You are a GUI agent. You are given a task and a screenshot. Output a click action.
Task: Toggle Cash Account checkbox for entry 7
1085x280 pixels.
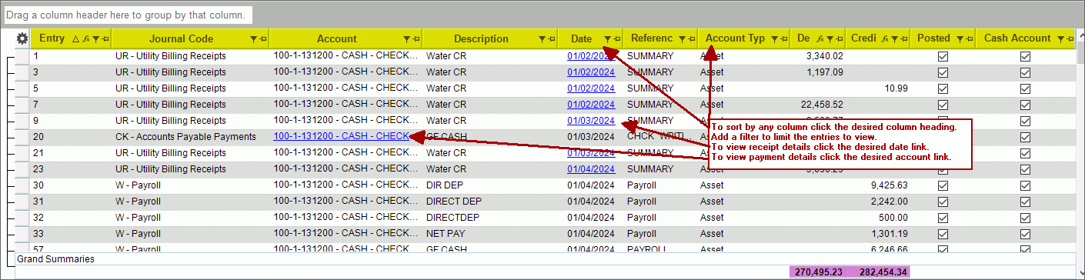point(1025,105)
